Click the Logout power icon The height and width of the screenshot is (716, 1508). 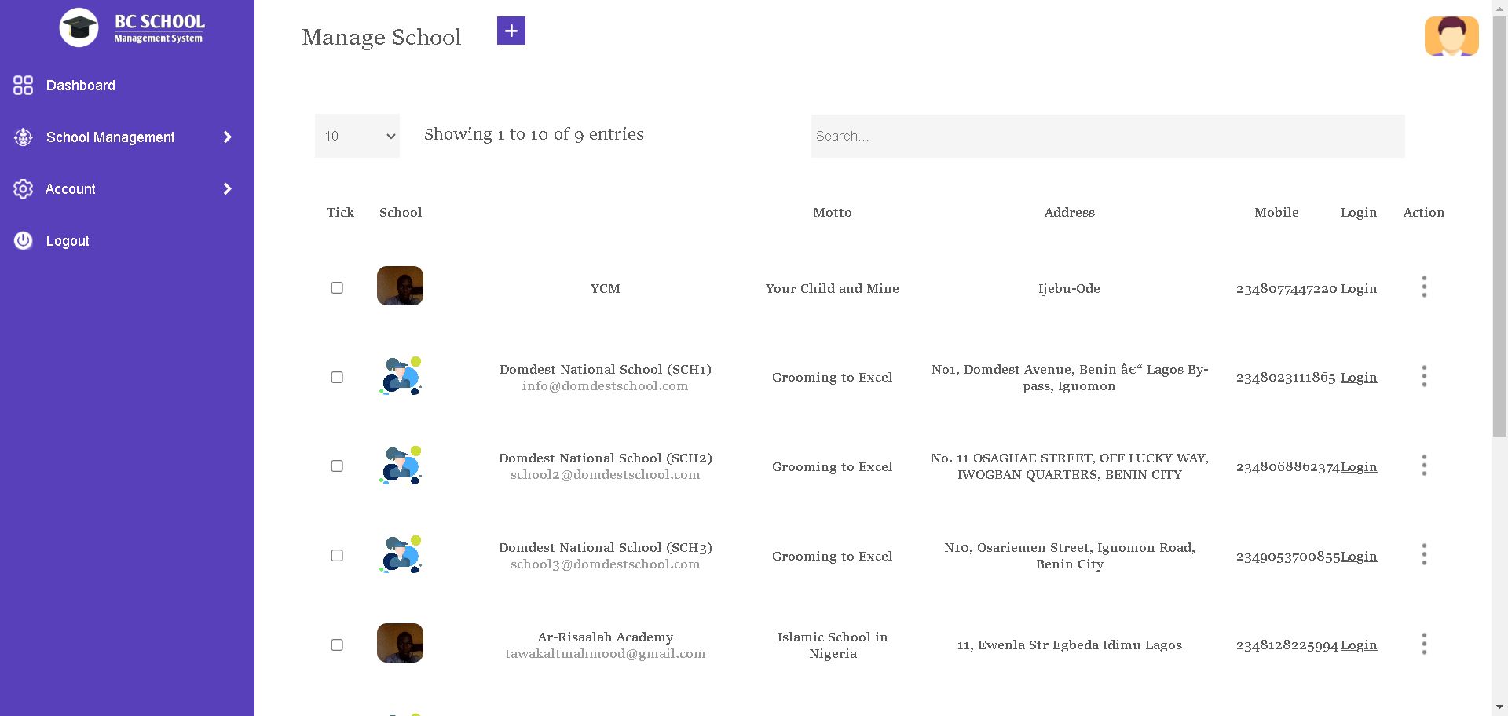tap(23, 241)
